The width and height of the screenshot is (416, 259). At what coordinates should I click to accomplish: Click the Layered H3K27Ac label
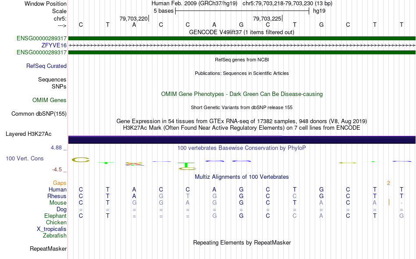28,134
